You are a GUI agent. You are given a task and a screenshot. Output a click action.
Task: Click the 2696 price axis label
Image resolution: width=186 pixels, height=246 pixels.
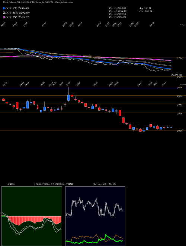pos(180,88)
